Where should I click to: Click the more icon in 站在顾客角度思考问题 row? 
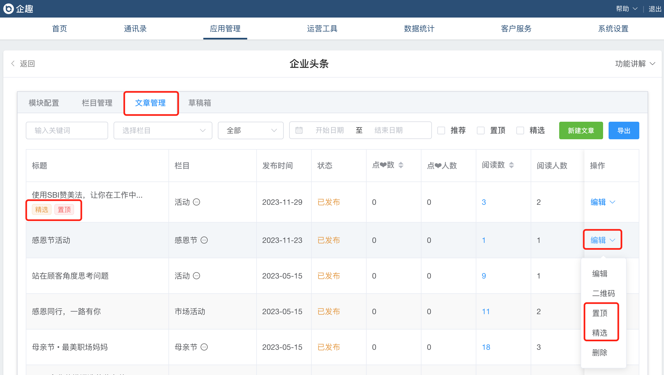(x=196, y=276)
